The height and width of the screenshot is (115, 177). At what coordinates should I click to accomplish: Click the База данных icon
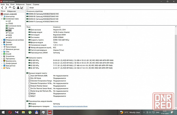point(4,66)
